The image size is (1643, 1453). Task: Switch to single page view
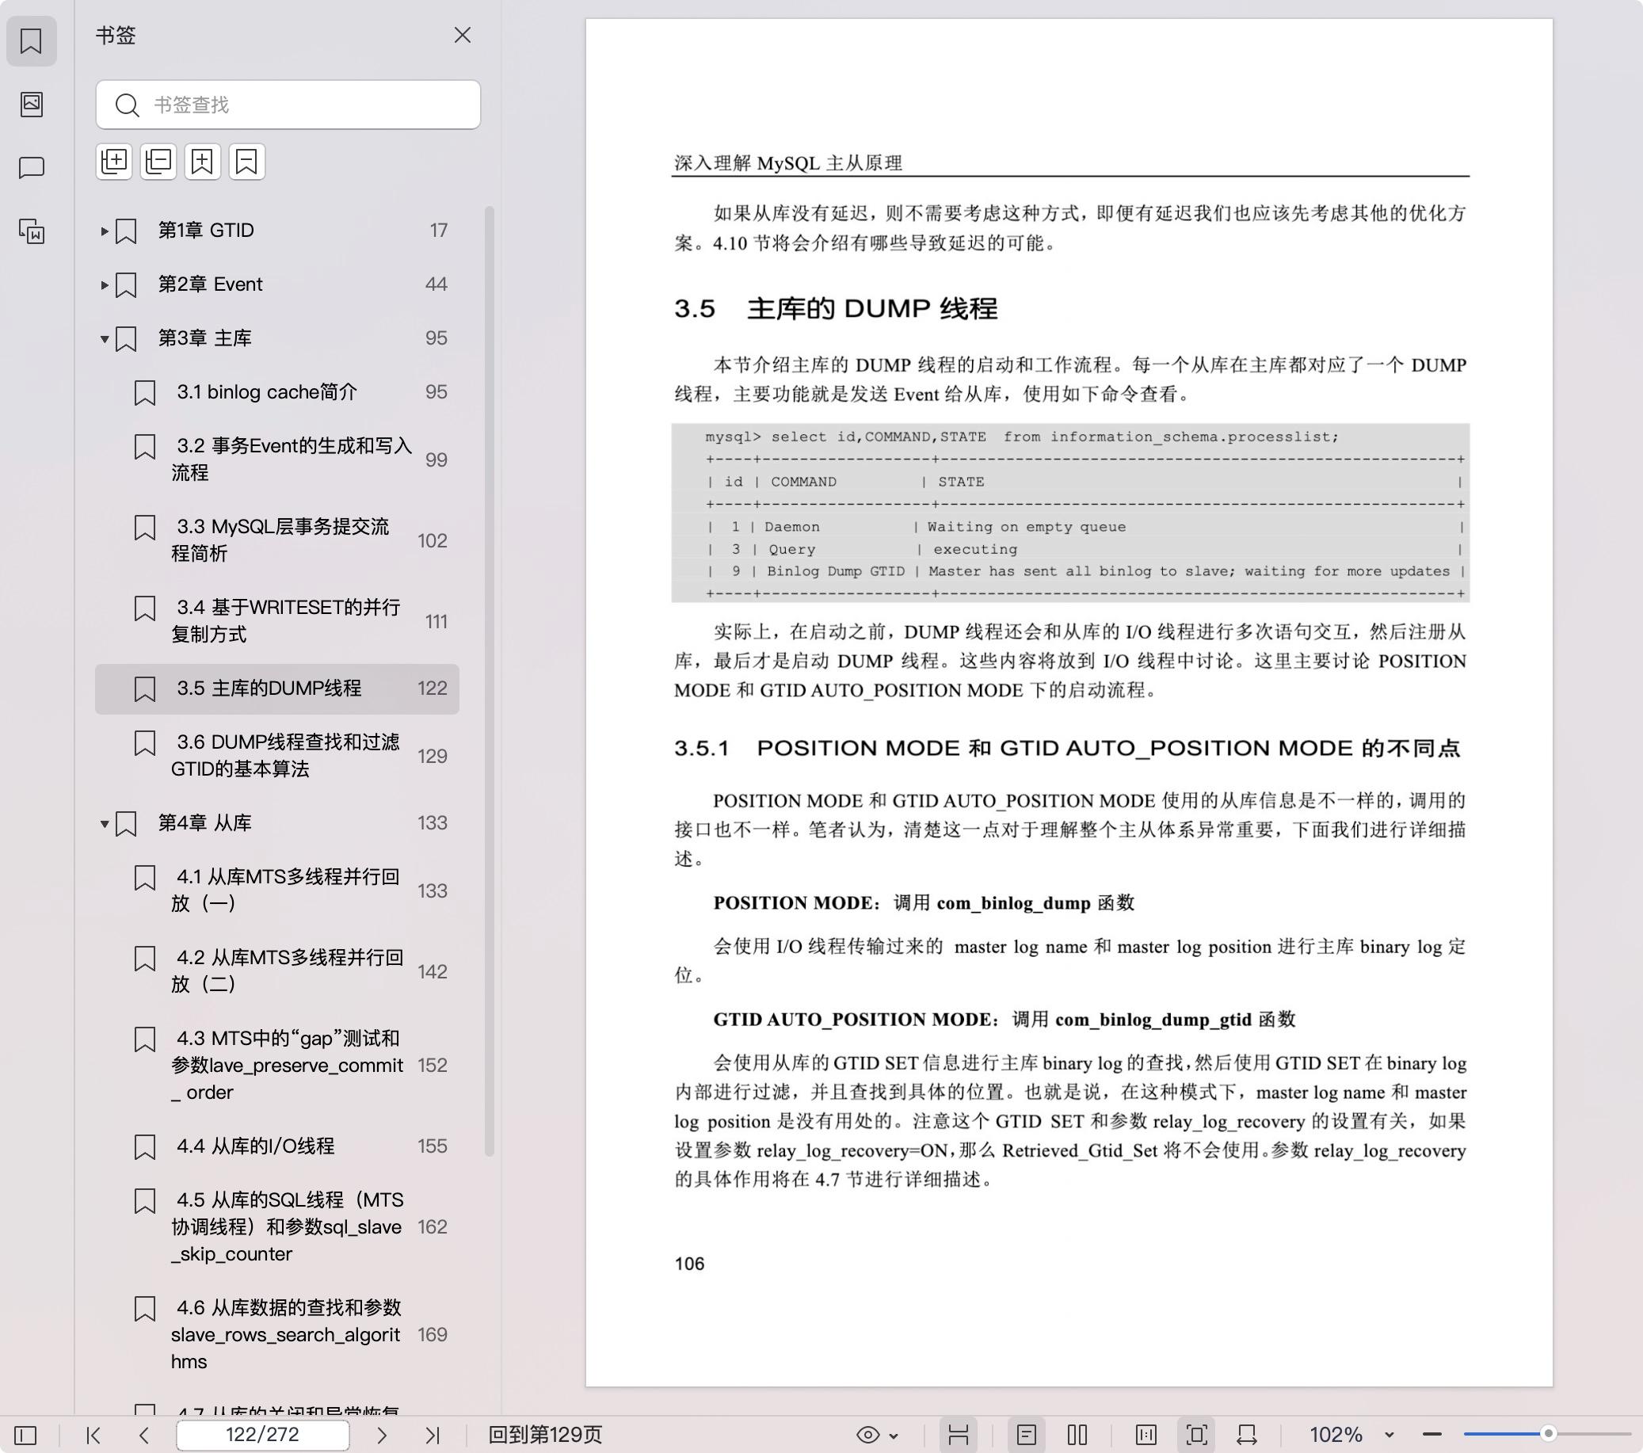[1027, 1435]
